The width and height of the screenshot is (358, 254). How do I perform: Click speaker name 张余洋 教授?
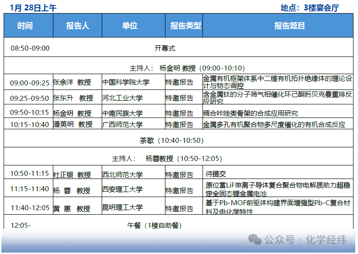(72, 83)
